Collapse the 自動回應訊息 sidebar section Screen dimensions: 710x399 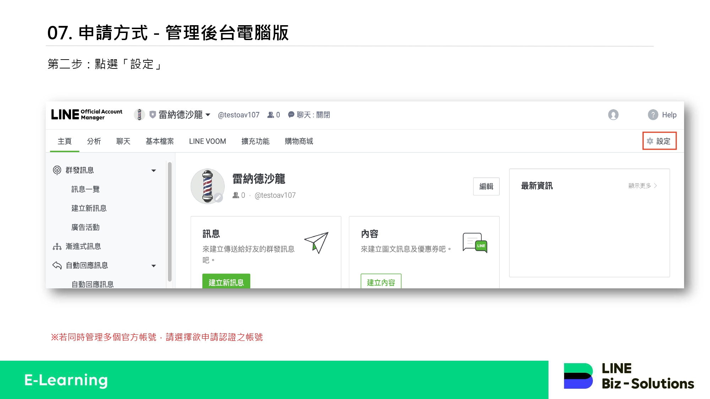(154, 266)
